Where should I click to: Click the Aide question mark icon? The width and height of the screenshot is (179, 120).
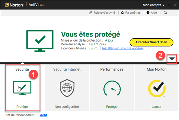tap(148, 12)
